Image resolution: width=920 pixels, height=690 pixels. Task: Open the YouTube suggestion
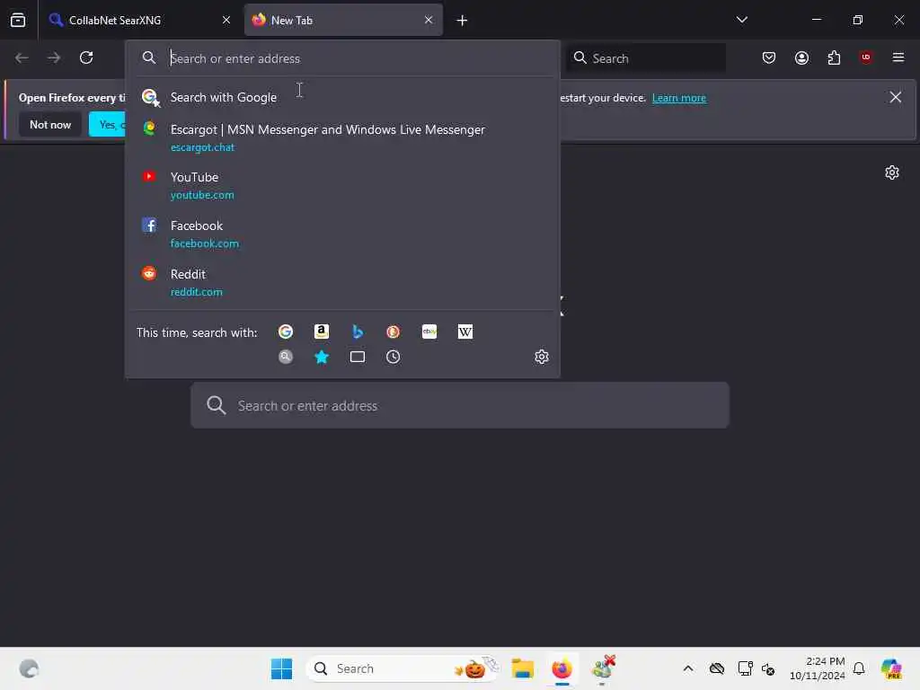tap(343, 185)
